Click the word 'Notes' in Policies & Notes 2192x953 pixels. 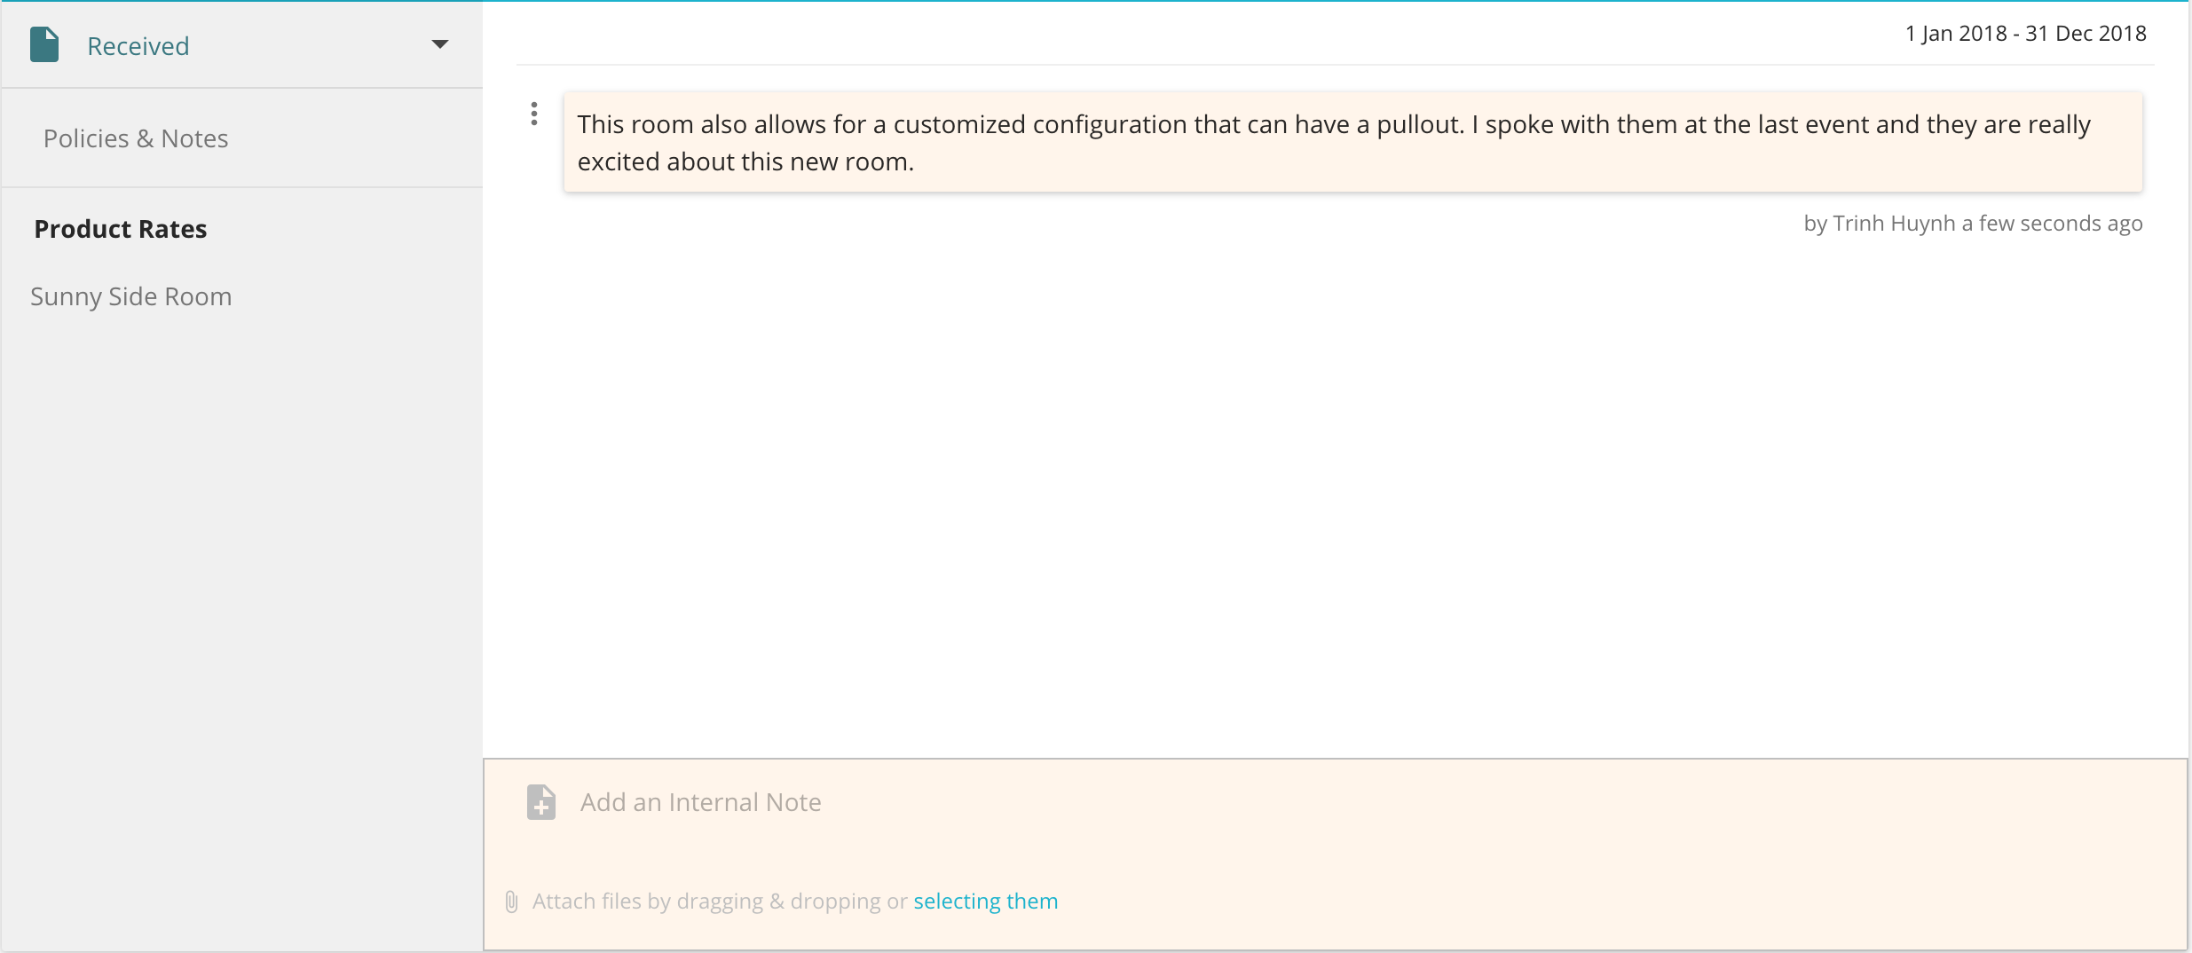tap(194, 138)
